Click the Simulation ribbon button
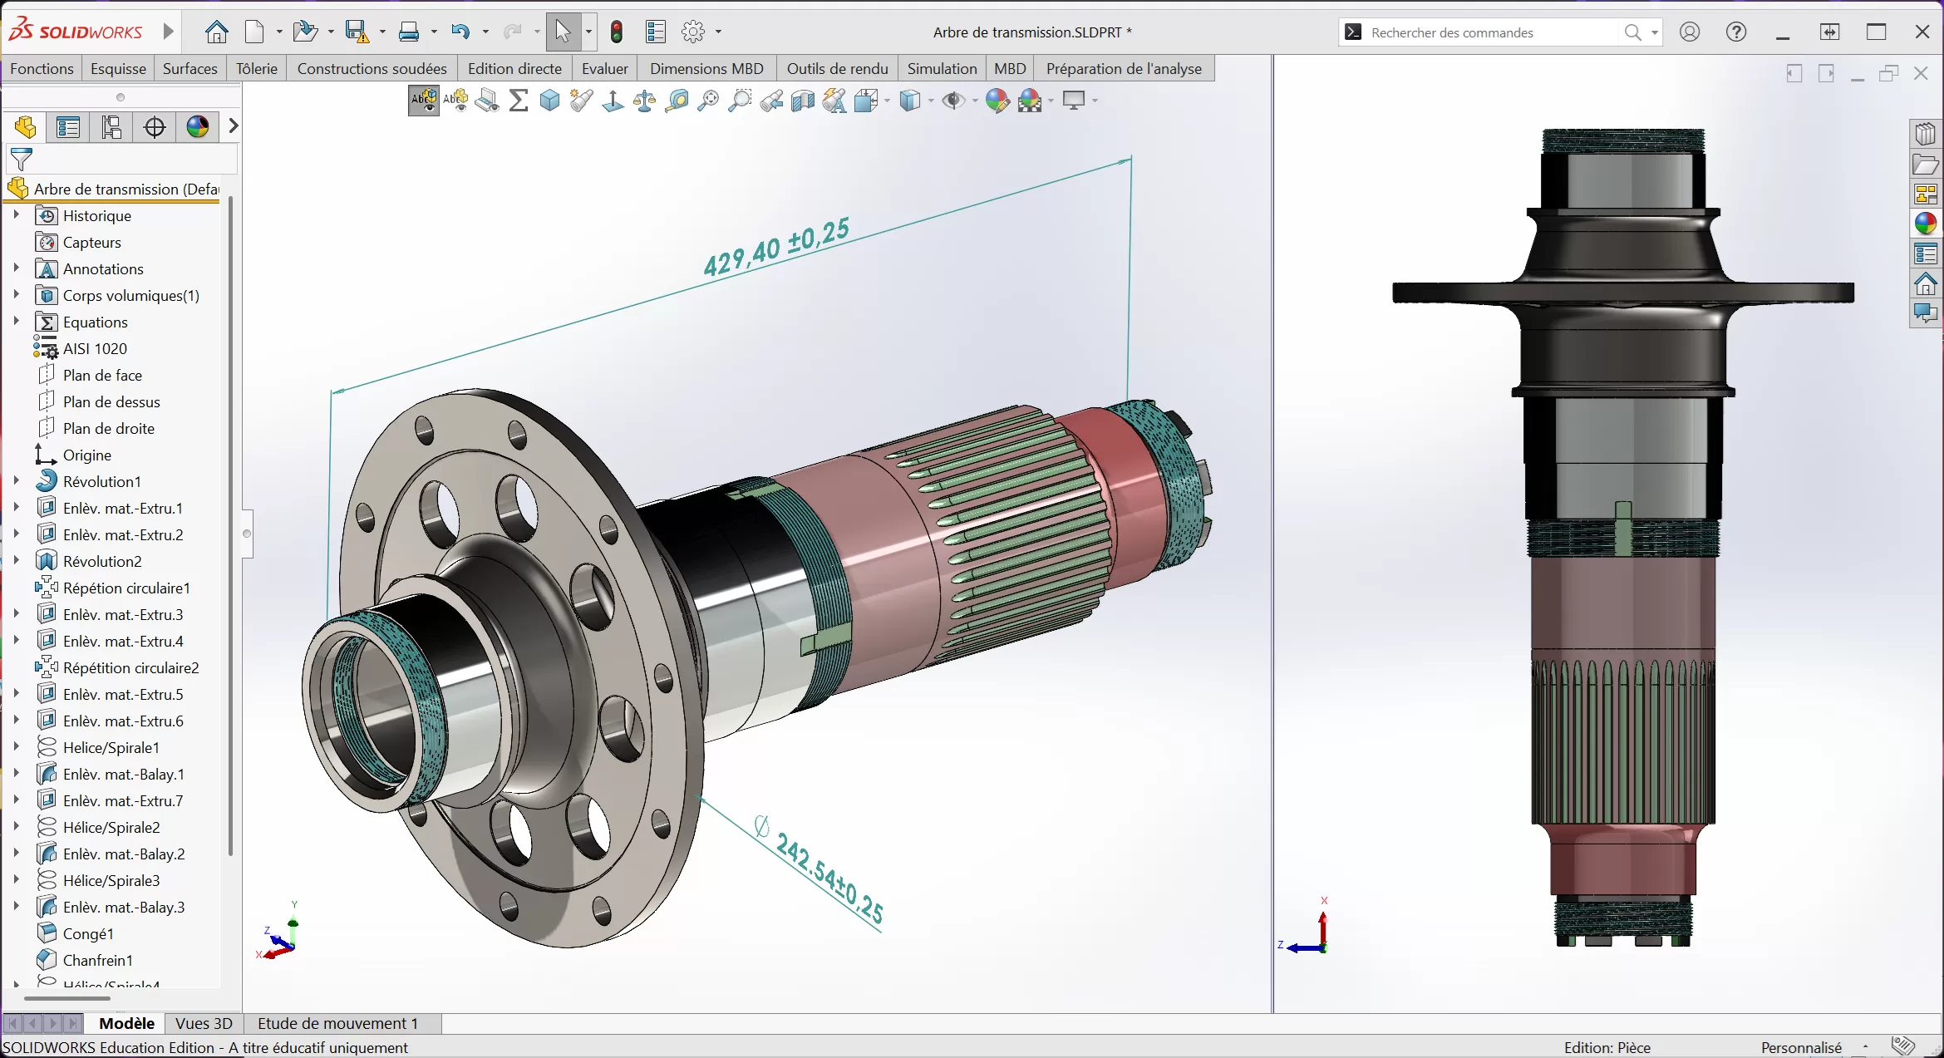Image resolution: width=1944 pixels, height=1058 pixels. coord(942,68)
